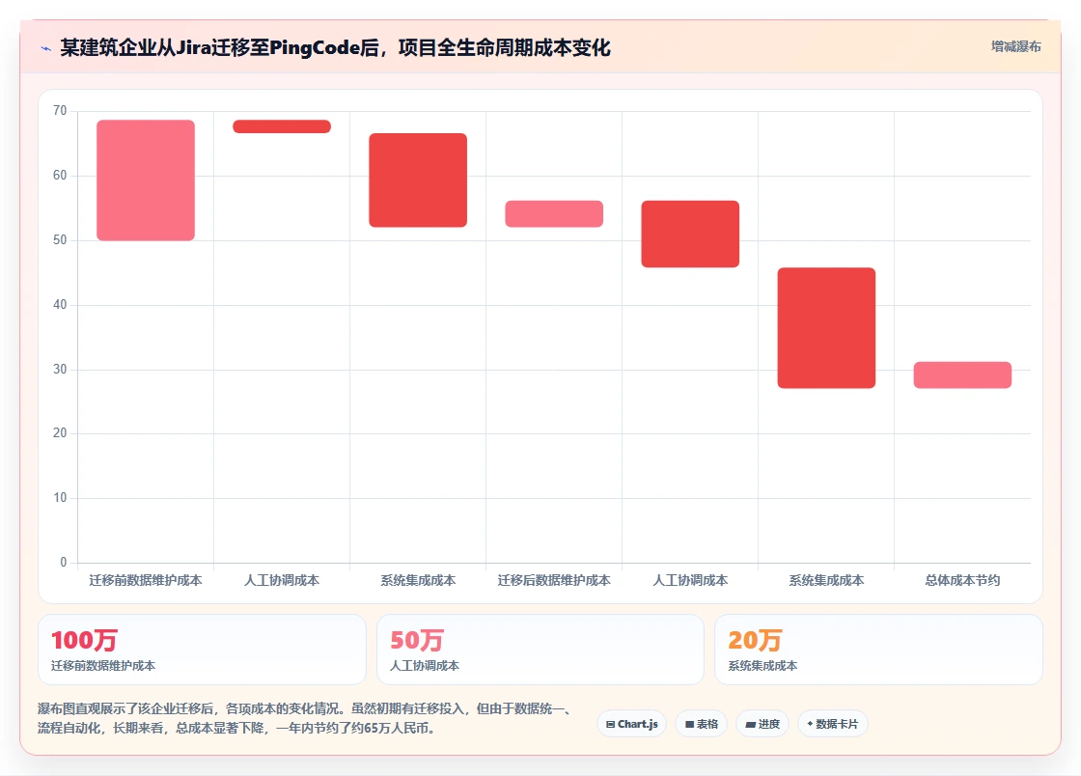The width and height of the screenshot is (1081, 776).
Task: Click the 迁移后数据维护成本 x-axis label
Action: [x=554, y=580]
